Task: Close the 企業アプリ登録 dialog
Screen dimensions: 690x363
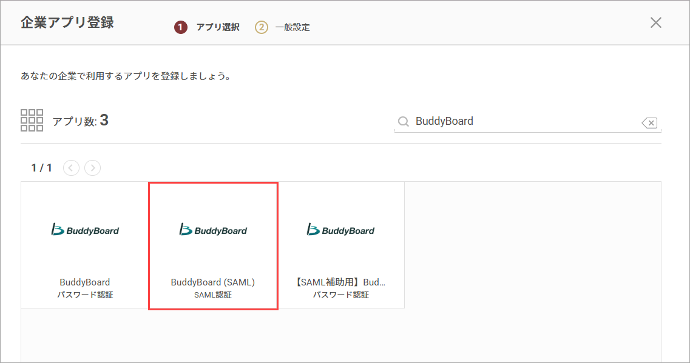Action: coord(655,22)
